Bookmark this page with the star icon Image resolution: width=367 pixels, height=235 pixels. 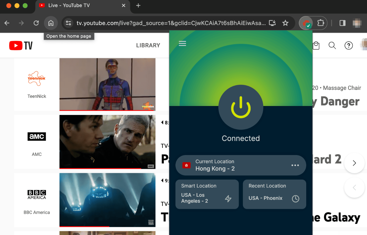285,23
